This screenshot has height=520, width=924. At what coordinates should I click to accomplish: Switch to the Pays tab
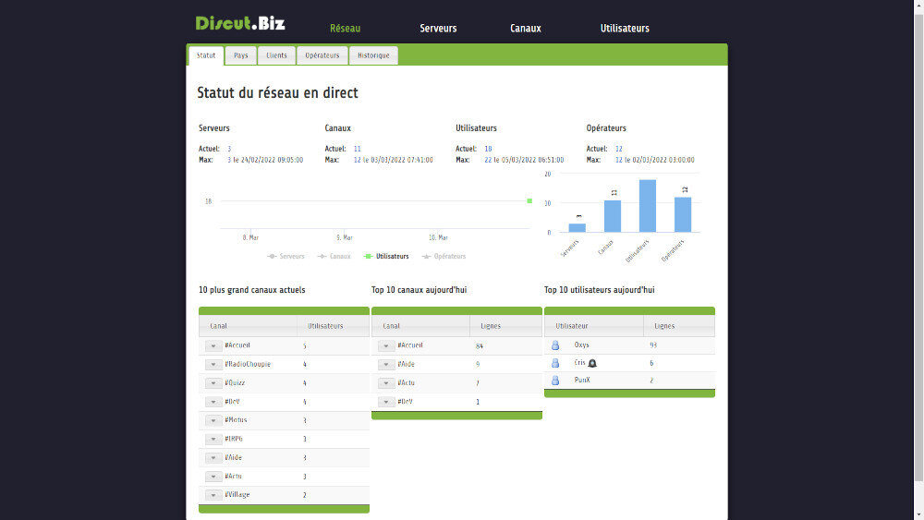(240, 55)
